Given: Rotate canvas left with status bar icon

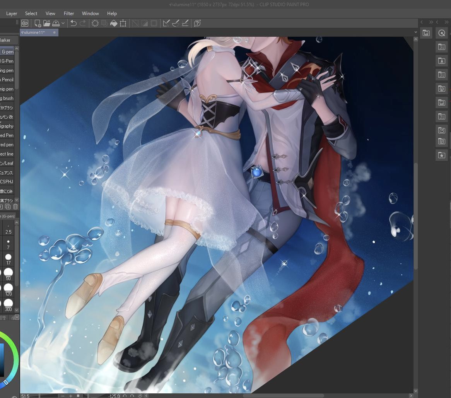Looking at the screenshot, I should point(125,396).
